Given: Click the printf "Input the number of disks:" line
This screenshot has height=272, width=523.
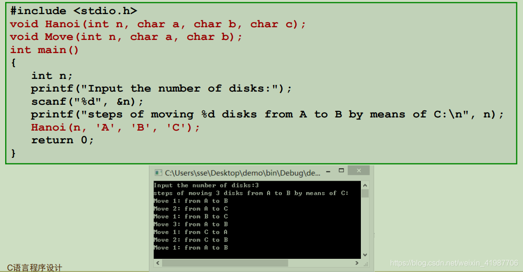Looking at the screenshot, I should [162, 89].
